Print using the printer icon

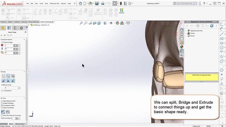[x=103, y=4]
